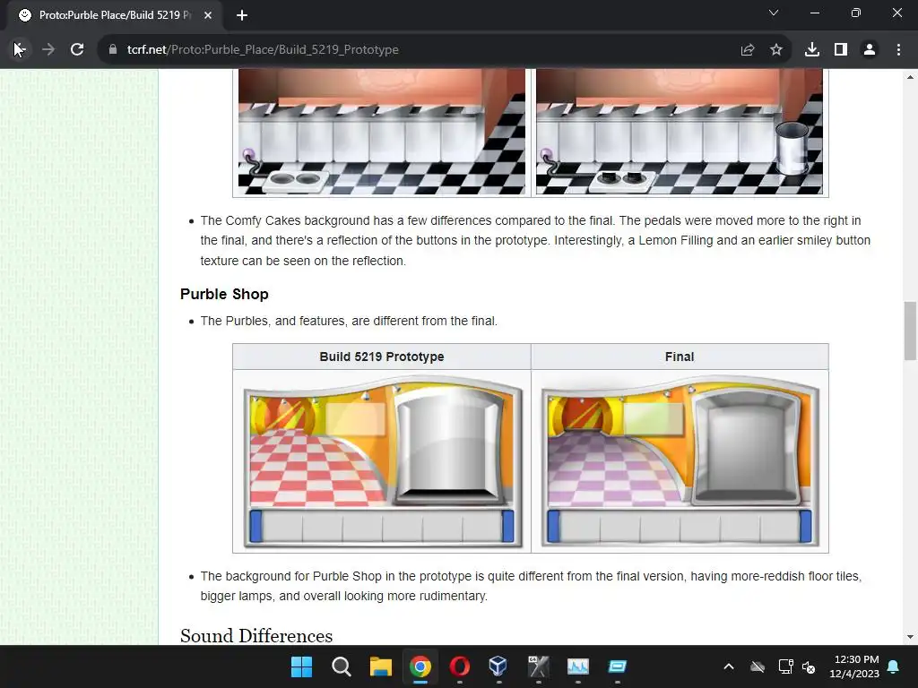Viewport: 918px width, 688px height.
Task: Click the Sound Differences heading
Action: tap(256, 635)
